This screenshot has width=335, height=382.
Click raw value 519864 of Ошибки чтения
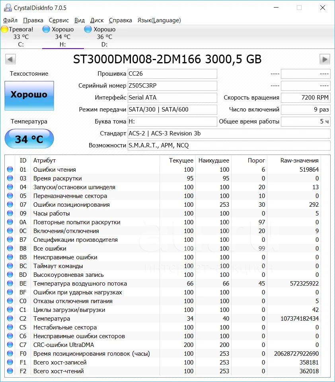(x=309, y=169)
